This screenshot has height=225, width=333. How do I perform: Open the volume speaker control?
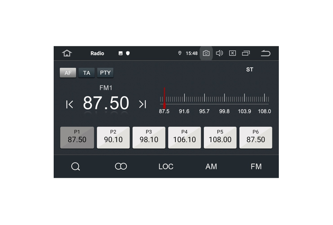pos(219,53)
